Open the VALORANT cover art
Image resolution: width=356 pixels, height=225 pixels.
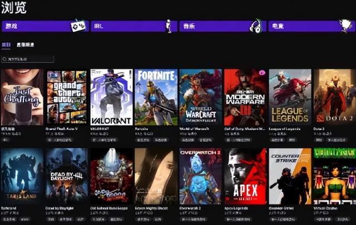(x=111, y=97)
